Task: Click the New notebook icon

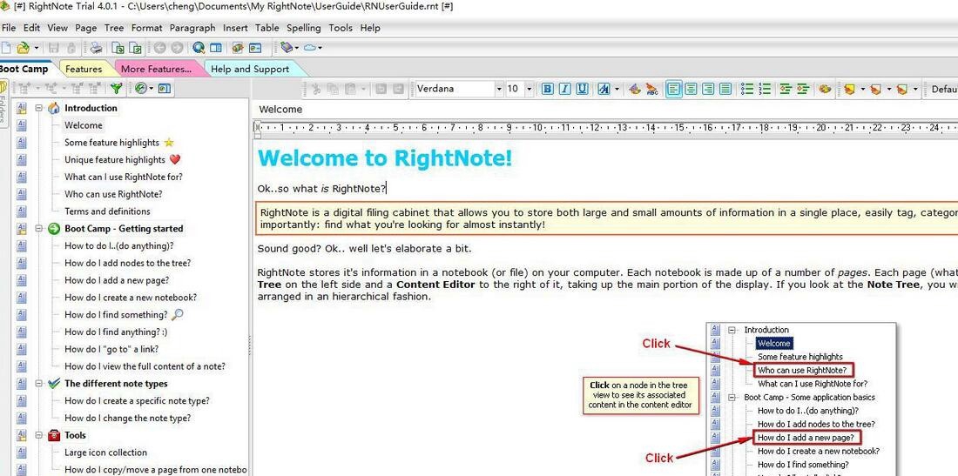Action: pyautogui.click(x=5, y=48)
